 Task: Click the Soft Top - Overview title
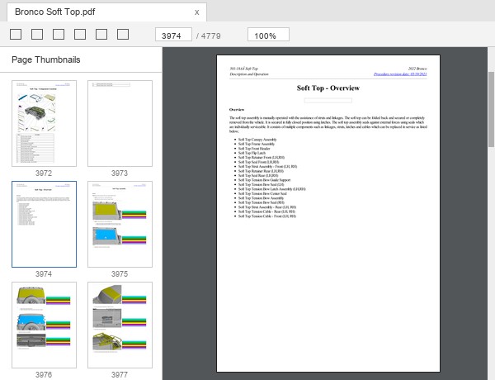pyautogui.click(x=328, y=88)
